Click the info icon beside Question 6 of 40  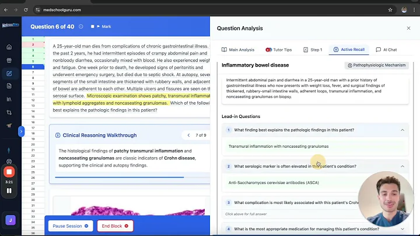tap(81, 26)
